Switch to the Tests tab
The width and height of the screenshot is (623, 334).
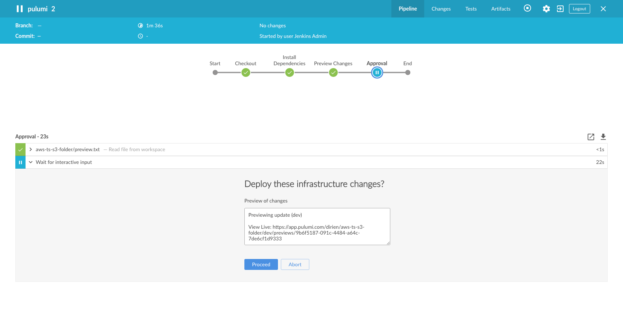(471, 9)
